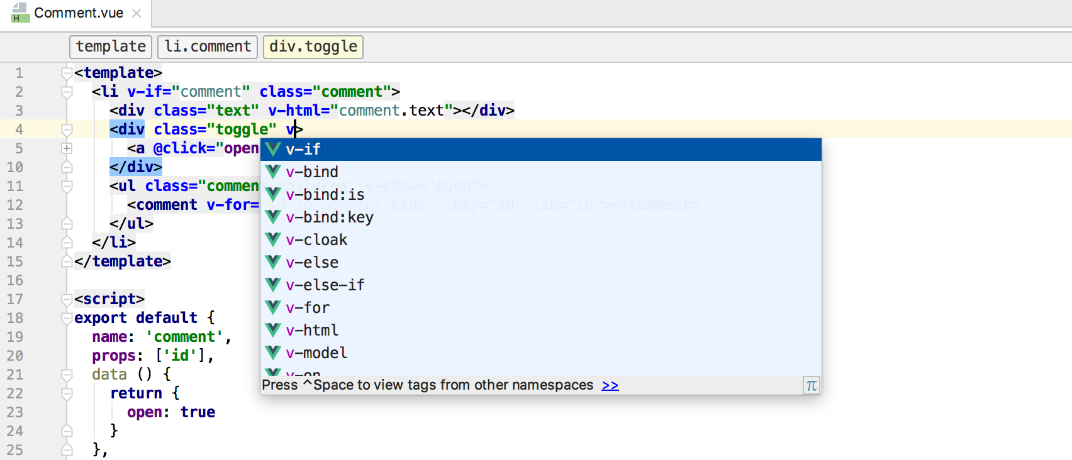The height and width of the screenshot is (460, 1072).
Task: Click the Comment.vue file type icon
Action: (20, 13)
